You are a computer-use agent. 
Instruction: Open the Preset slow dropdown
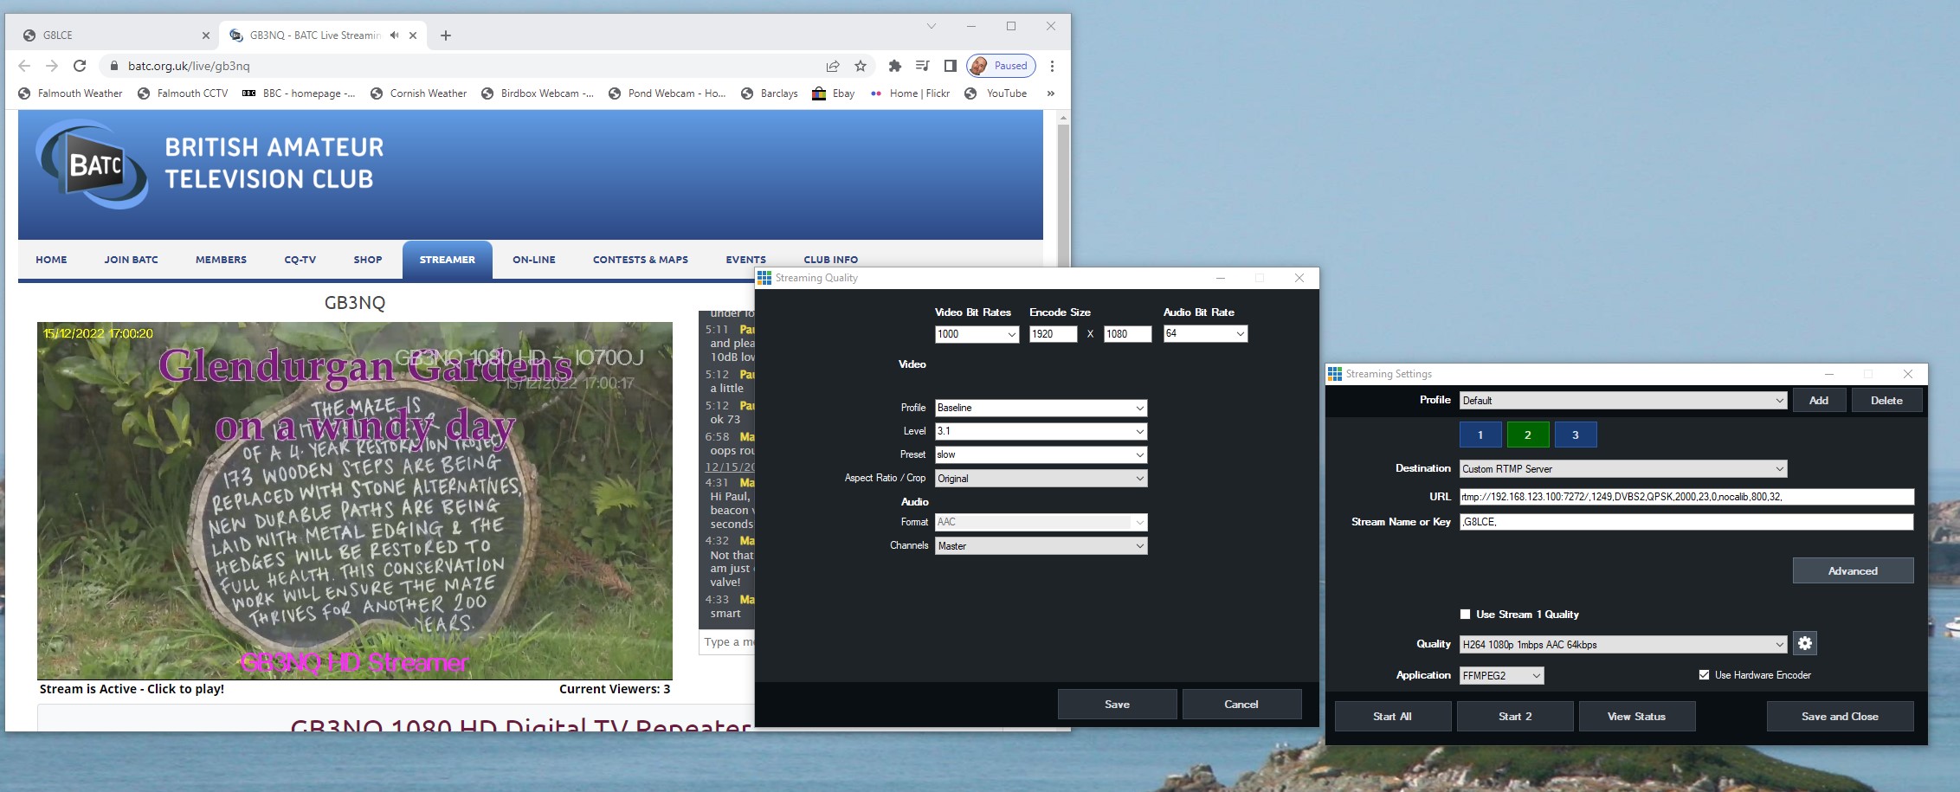pyautogui.click(x=1041, y=454)
